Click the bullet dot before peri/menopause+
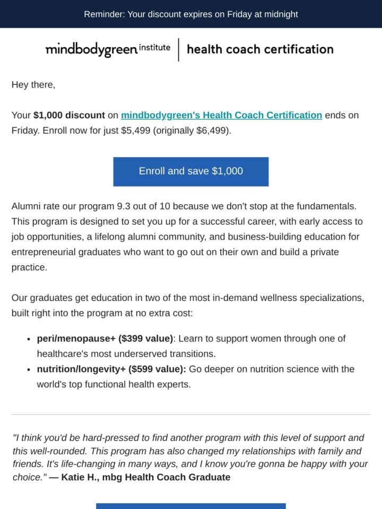This screenshot has height=509, width=382. [x=29, y=339]
